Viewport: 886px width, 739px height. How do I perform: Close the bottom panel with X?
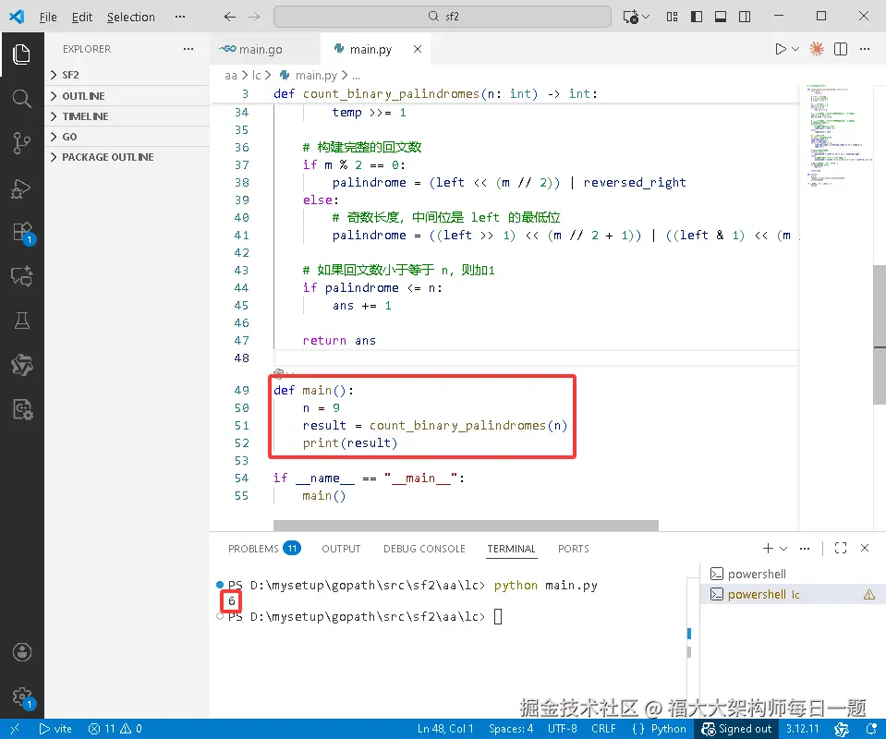pos(865,548)
